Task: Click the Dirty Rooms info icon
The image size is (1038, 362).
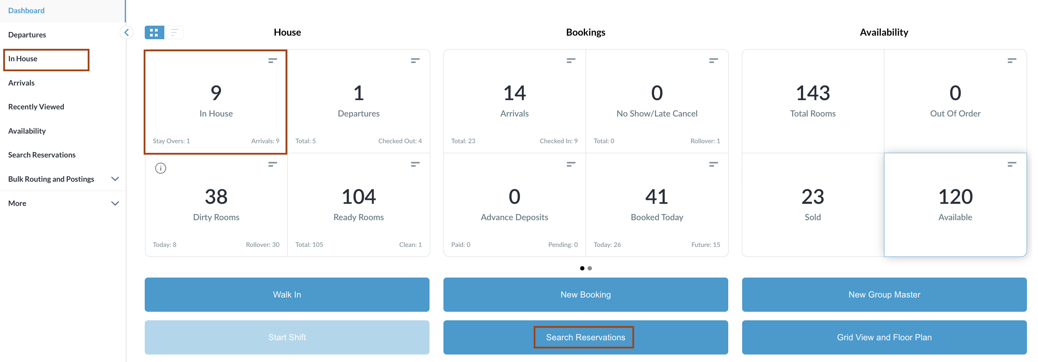Action: tap(160, 168)
